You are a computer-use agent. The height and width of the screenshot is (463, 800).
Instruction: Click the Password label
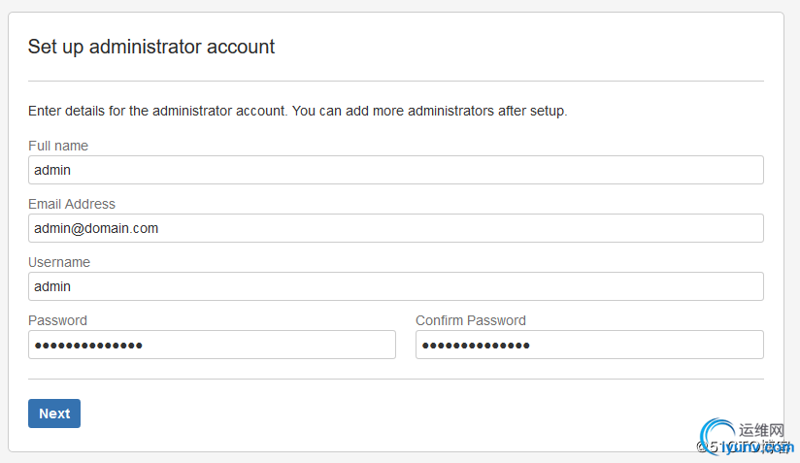[x=57, y=320]
